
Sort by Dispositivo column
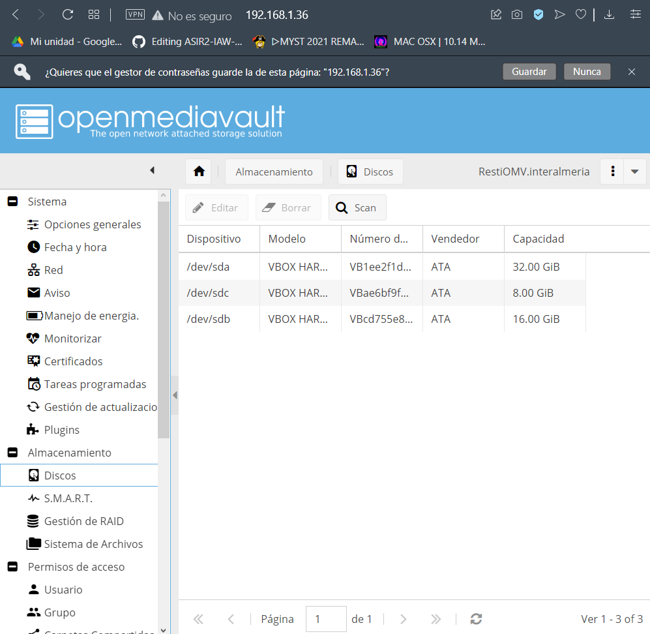[x=219, y=239]
